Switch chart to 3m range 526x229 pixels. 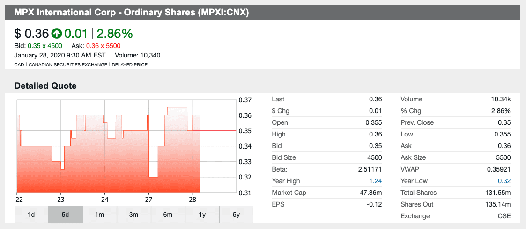pos(134,215)
